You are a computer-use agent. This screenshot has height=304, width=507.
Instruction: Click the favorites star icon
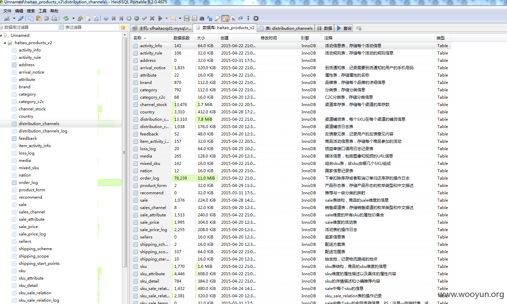123,27
